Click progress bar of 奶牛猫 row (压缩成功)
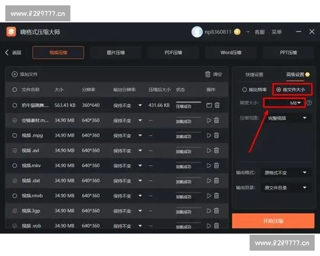Screen dimensions: 320x256 (x=188, y=102)
